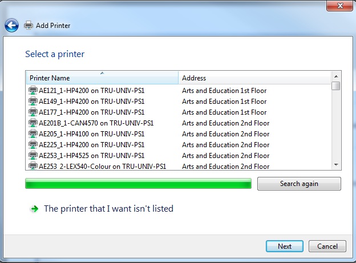The height and width of the screenshot is (263, 356).
Task: Go back using the blue back arrow
Action: click(x=11, y=25)
